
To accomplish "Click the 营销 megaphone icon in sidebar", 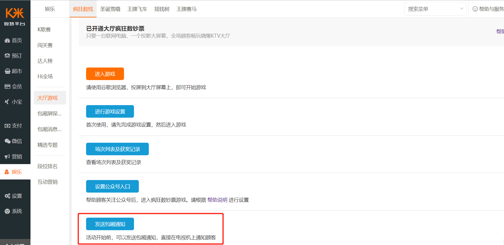I will [x=7, y=156].
